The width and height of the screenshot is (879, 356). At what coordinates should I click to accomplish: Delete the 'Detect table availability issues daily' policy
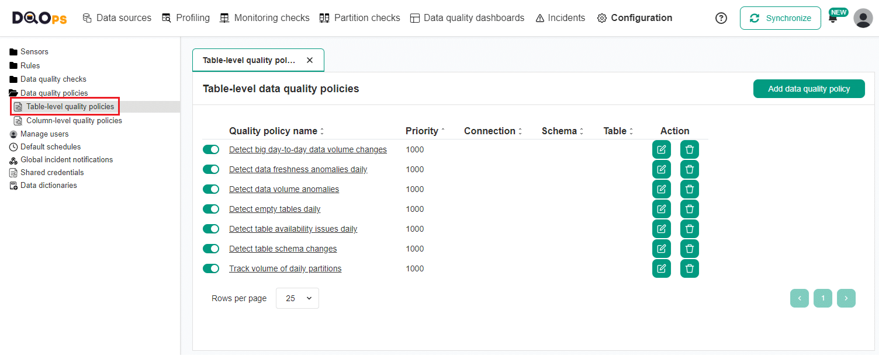[x=690, y=229]
